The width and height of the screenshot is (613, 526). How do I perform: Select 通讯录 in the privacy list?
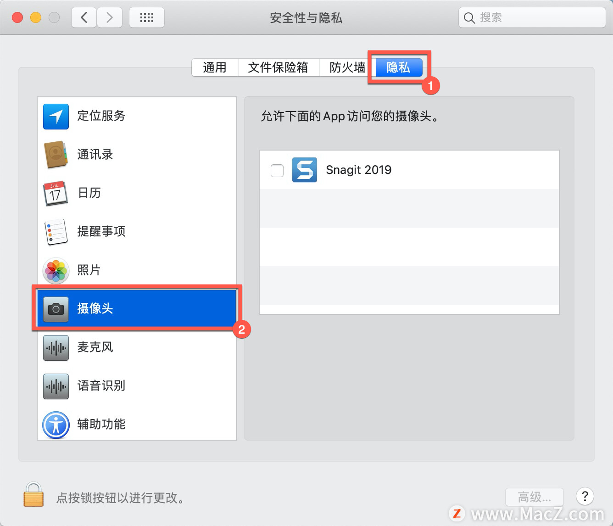pyautogui.click(x=137, y=155)
